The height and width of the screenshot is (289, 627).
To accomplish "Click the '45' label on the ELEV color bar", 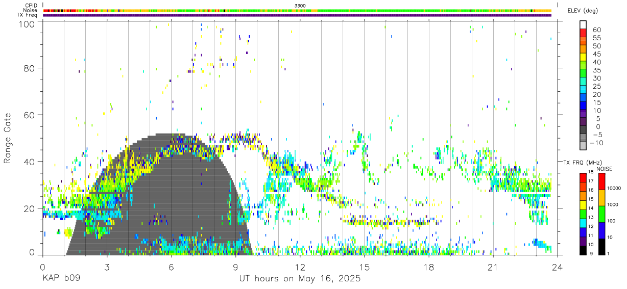I will 597,55.
